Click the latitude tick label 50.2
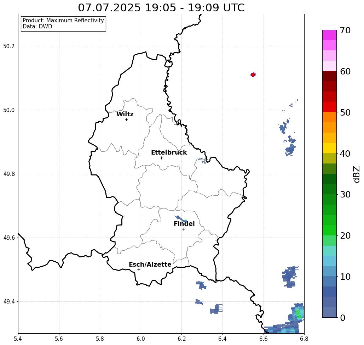364x345 pixels. pos(9,46)
